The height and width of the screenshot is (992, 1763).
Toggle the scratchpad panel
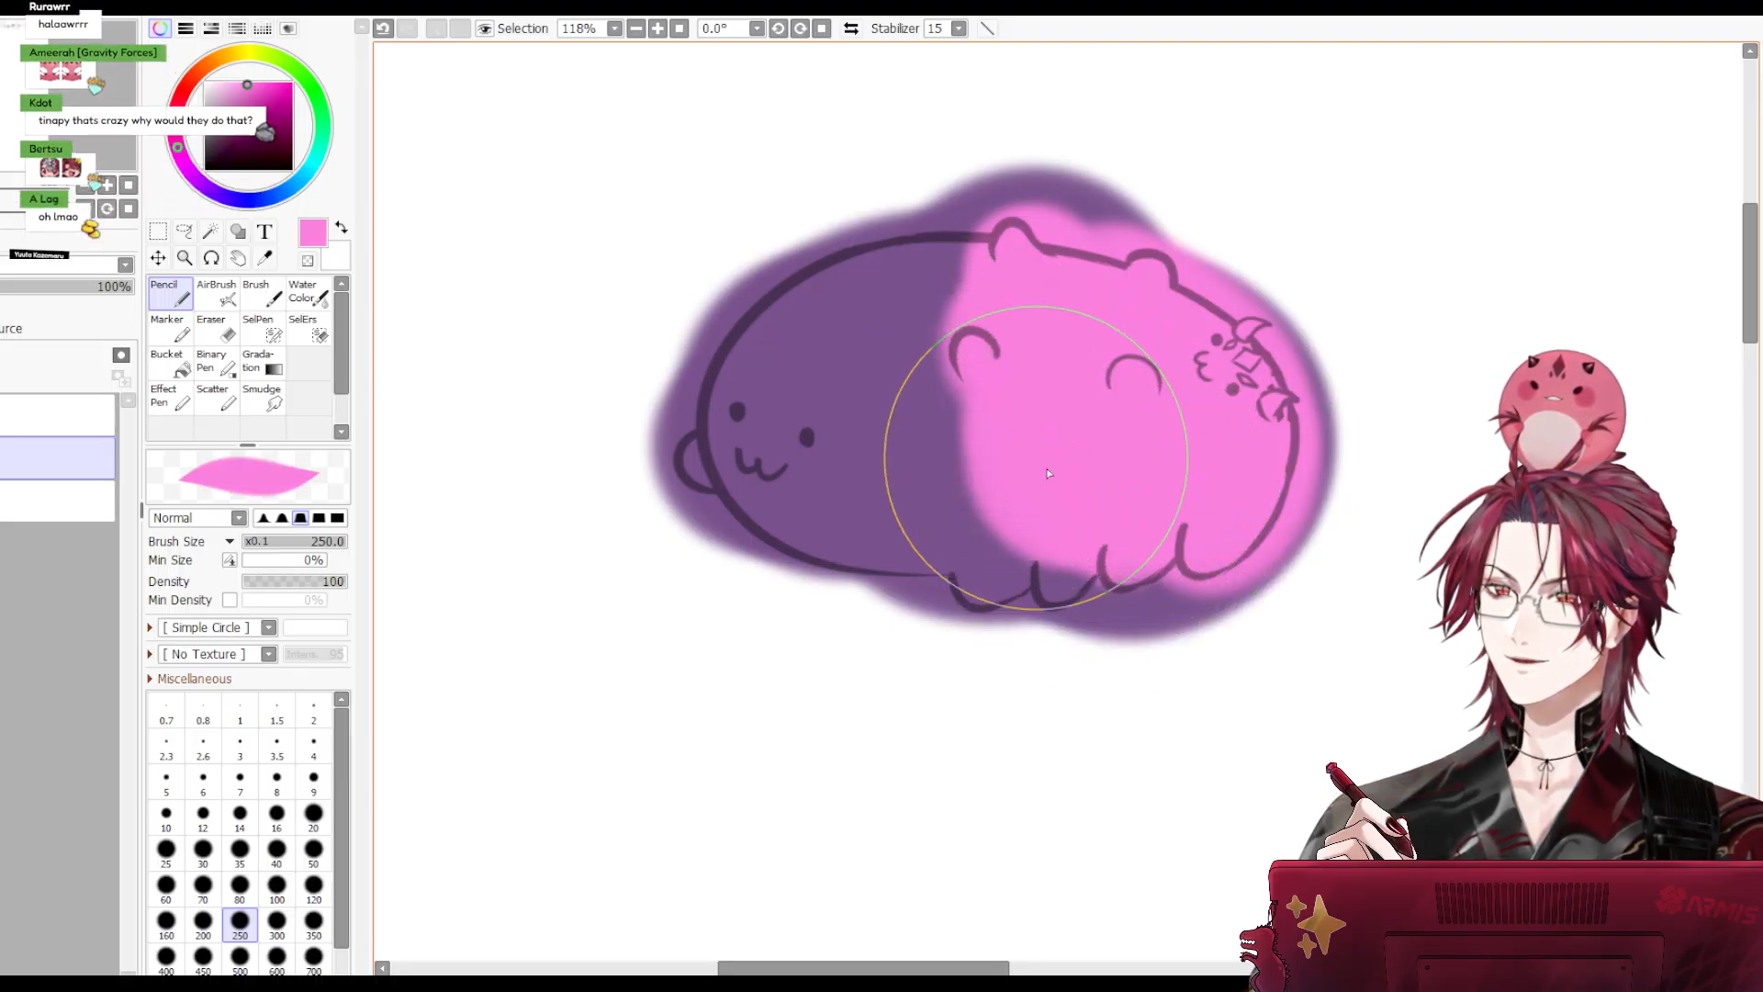(288, 28)
